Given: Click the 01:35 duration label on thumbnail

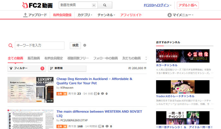Looking at the screenshot, I should point(50,101).
